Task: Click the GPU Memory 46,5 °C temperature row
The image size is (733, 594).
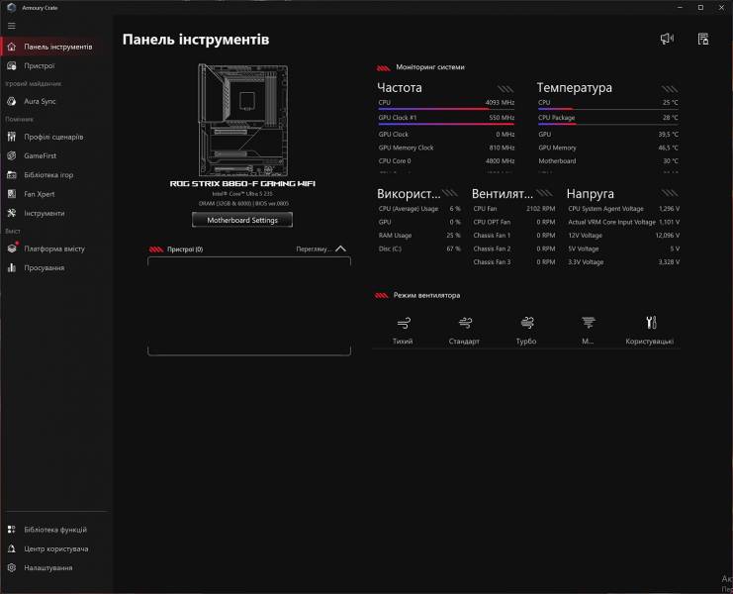Action: [x=608, y=148]
